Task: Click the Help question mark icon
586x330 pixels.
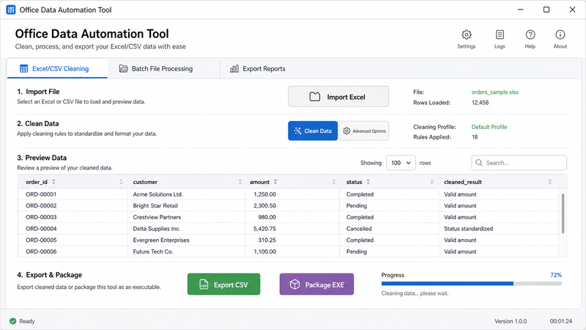Action: 530,34
